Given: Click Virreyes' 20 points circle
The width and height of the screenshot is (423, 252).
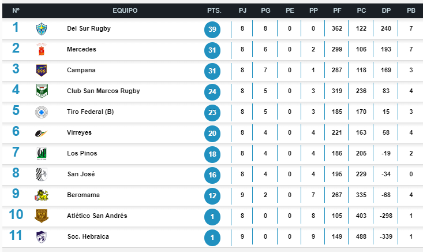Looking at the screenshot, I should (212, 133).
